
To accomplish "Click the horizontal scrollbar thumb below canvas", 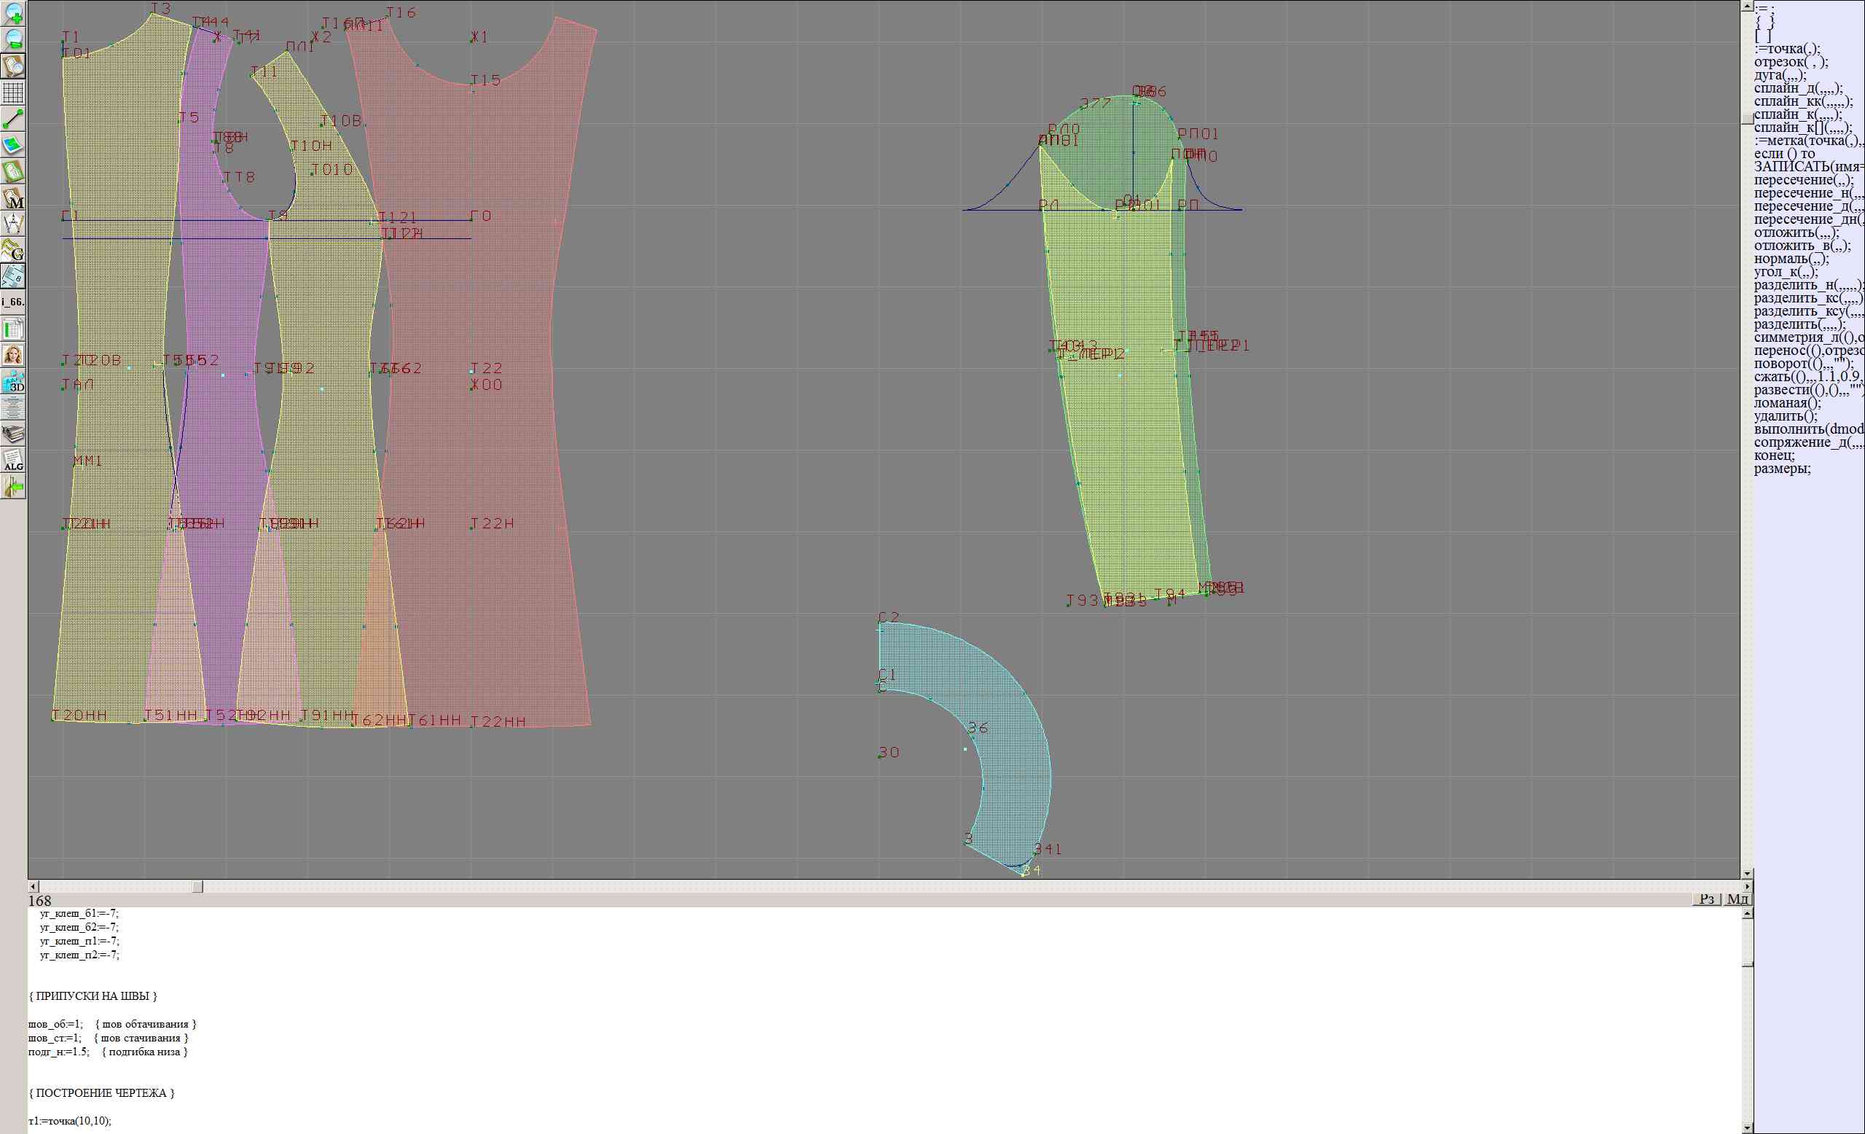I will 197,886.
